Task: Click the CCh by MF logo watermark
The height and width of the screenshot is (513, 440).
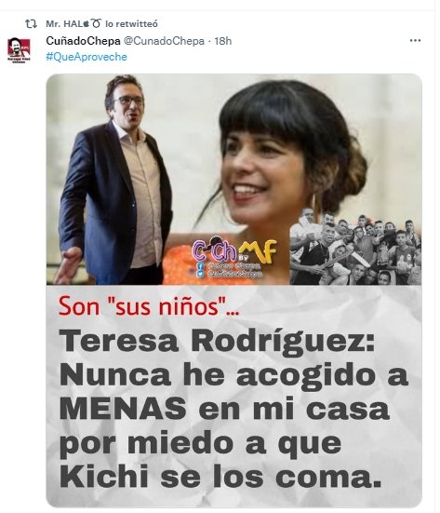Action: [x=233, y=250]
